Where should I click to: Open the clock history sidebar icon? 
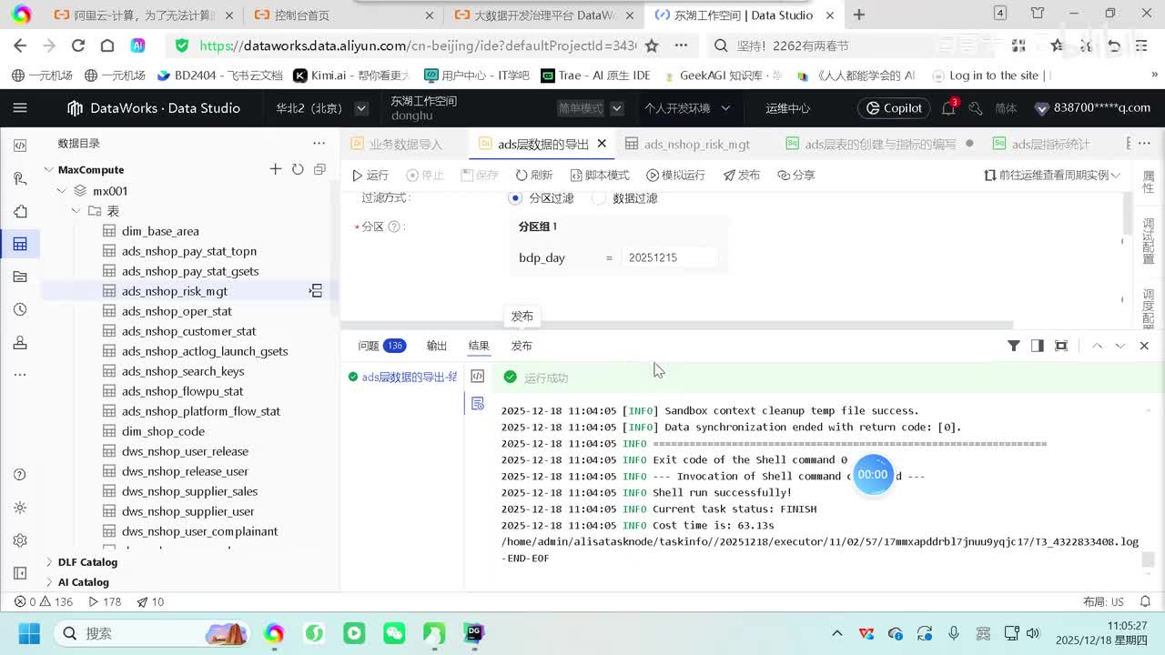(20, 309)
